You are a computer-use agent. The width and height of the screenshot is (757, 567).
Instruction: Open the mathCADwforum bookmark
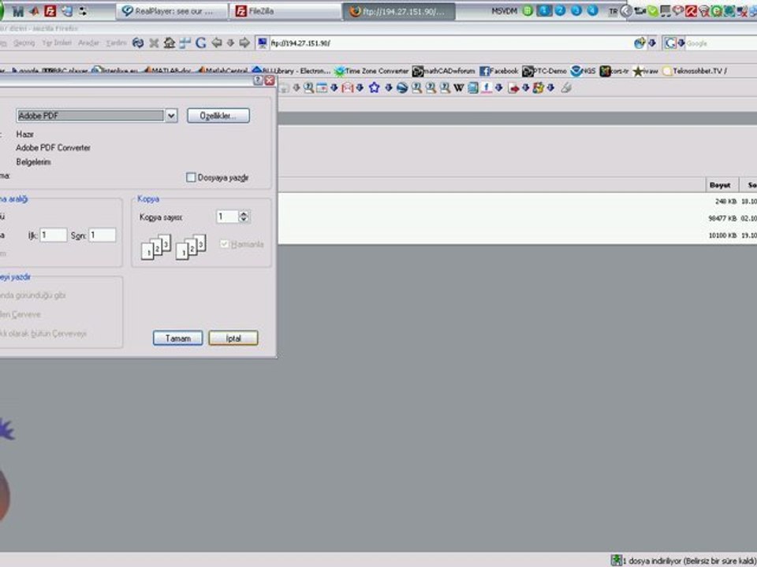tap(444, 72)
